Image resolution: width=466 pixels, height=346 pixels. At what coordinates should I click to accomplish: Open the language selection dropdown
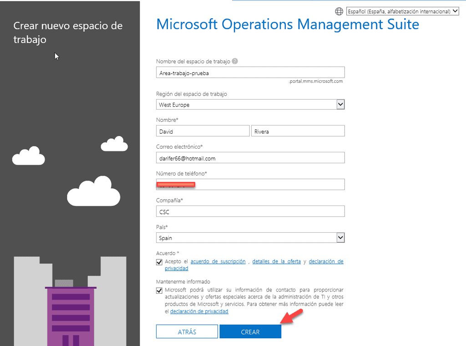point(402,11)
